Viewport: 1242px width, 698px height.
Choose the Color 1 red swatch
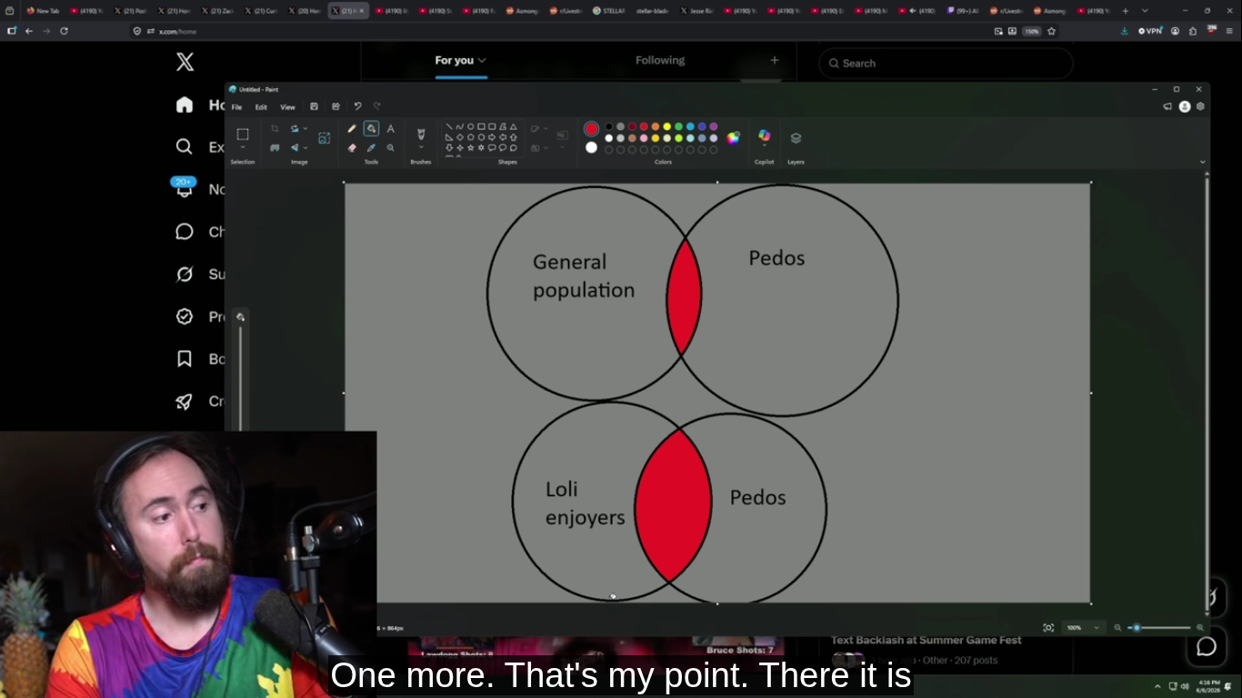(591, 129)
